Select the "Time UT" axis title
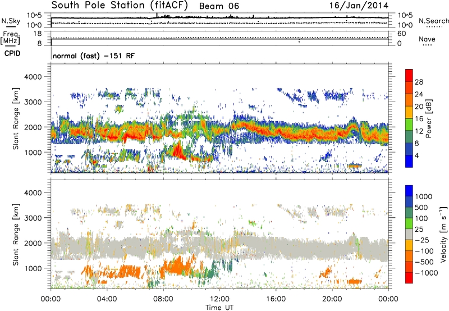Viewport: 449px width, 311px height. pyautogui.click(x=219, y=308)
